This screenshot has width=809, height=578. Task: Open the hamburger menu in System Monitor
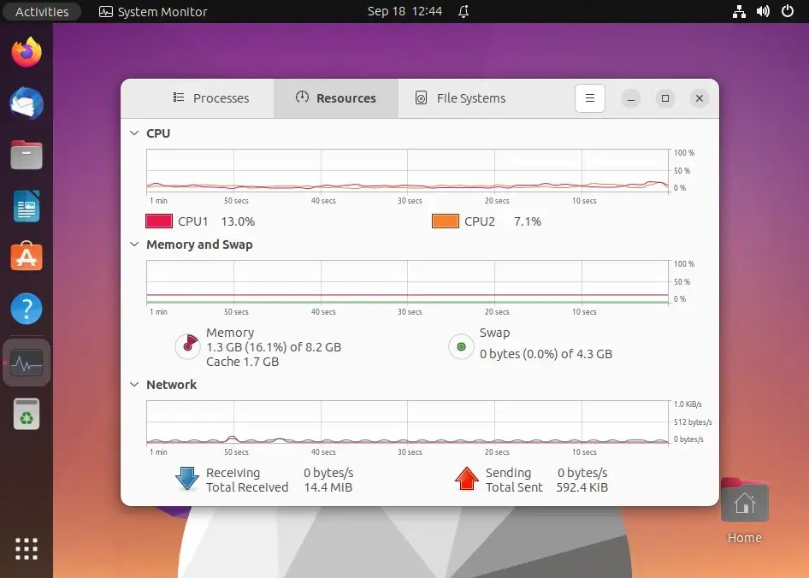point(590,97)
